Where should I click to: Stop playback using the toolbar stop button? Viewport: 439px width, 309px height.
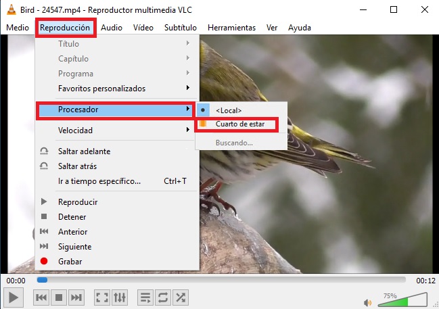[59, 298]
